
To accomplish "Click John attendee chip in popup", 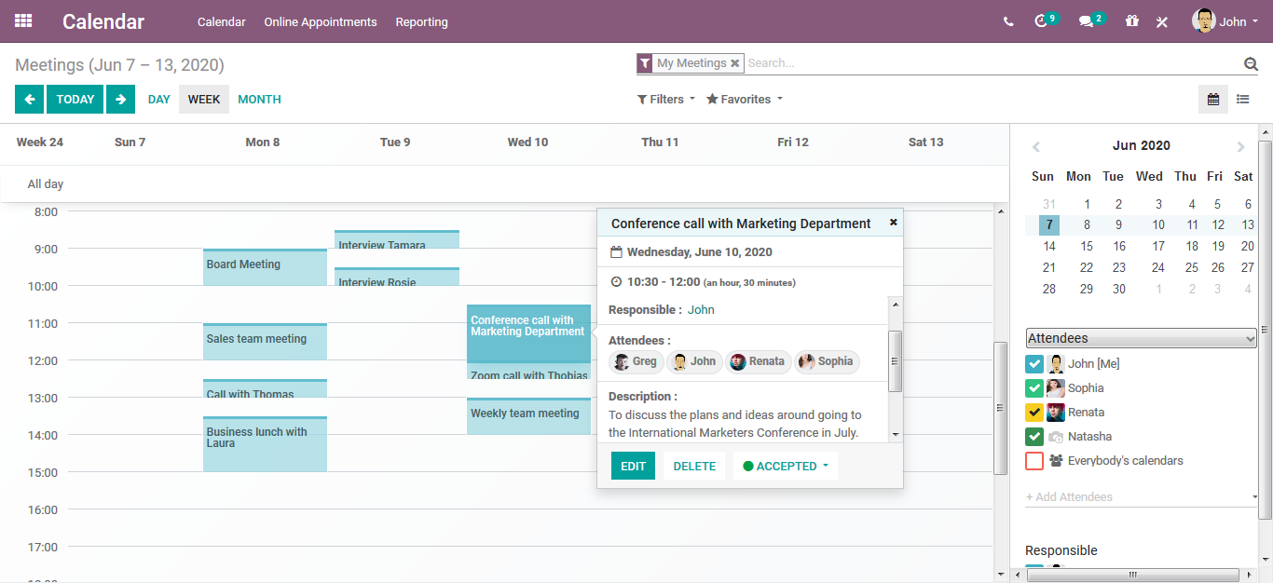I will coord(694,362).
